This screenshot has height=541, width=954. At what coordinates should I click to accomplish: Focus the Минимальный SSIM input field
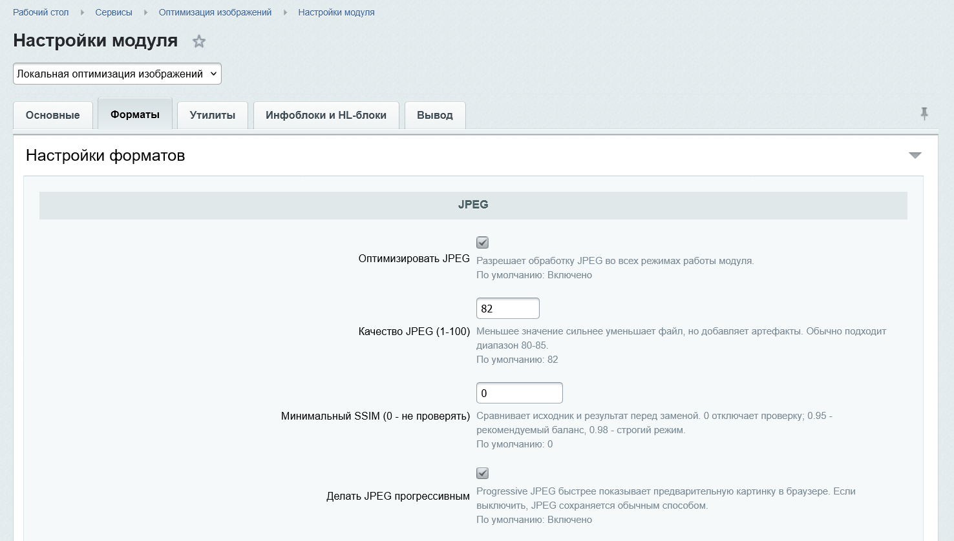pos(520,393)
